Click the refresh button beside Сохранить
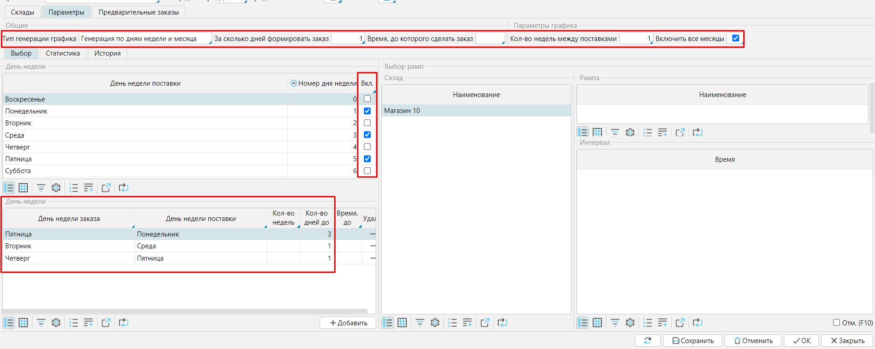This screenshot has height=349, width=875. pyautogui.click(x=647, y=340)
